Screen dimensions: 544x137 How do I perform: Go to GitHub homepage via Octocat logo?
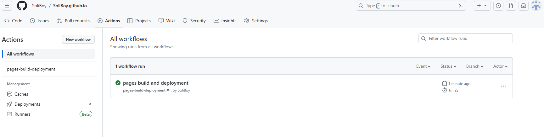point(22,6)
